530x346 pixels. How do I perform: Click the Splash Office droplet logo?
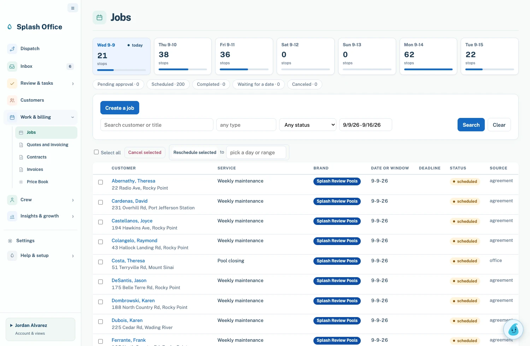(x=10, y=27)
